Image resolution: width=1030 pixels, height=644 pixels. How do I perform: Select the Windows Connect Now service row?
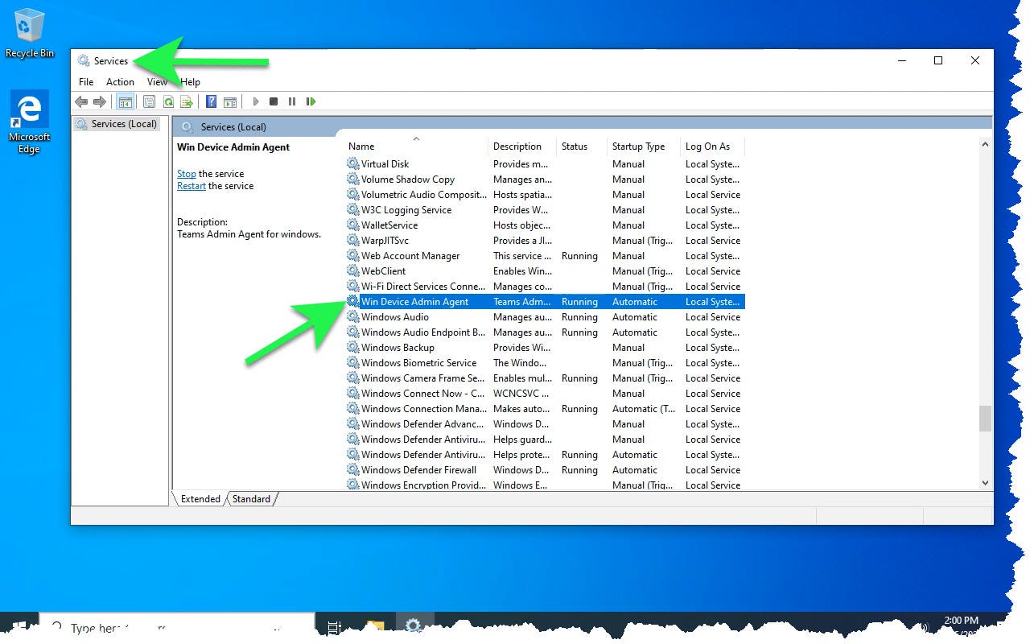[x=545, y=393]
